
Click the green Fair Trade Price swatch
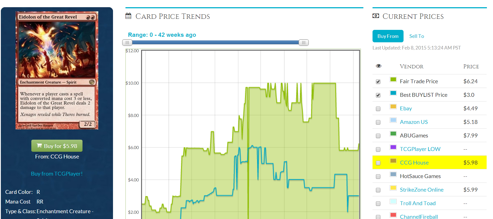click(393, 80)
